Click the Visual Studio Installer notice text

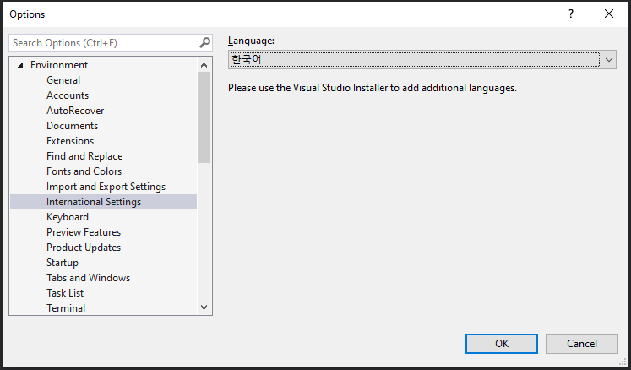click(x=373, y=88)
